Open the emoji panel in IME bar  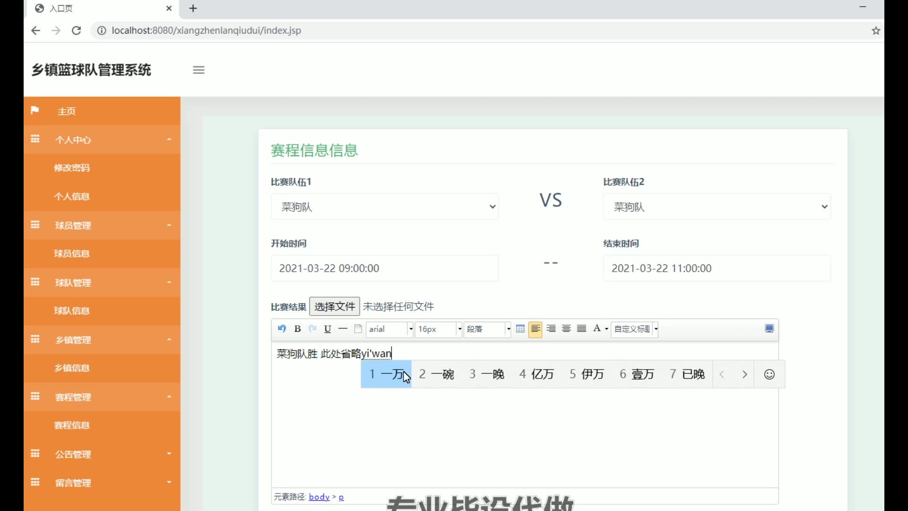tap(769, 374)
